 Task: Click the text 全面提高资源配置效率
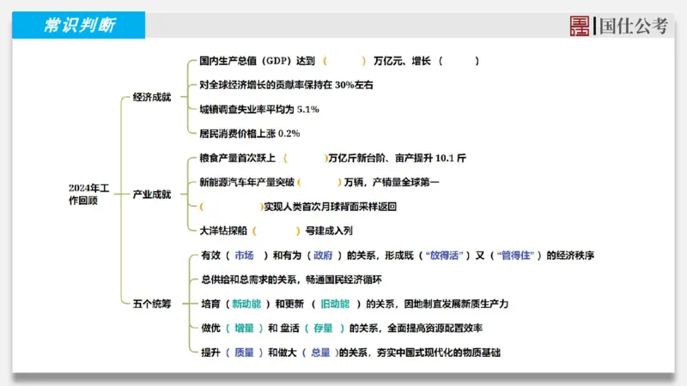[x=435, y=329]
